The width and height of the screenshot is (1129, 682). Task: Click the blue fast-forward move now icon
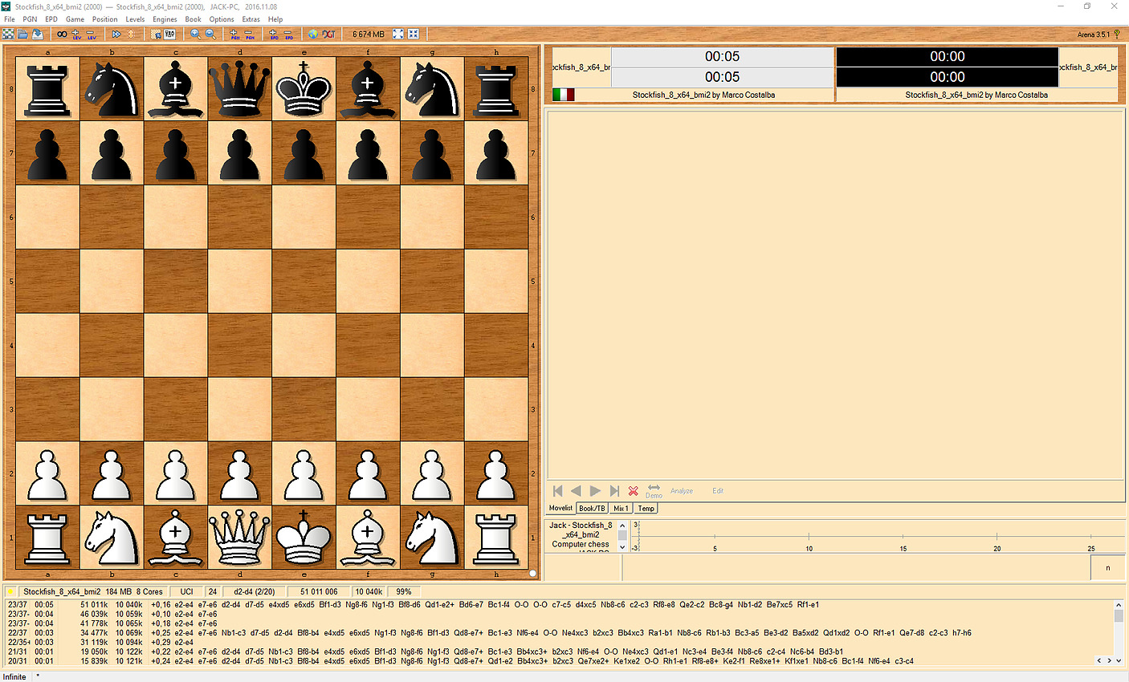point(116,34)
